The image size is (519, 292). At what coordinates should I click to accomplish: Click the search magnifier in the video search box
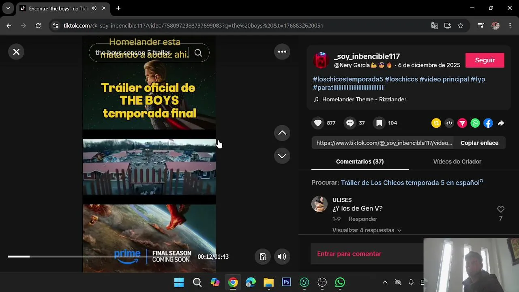point(198,53)
